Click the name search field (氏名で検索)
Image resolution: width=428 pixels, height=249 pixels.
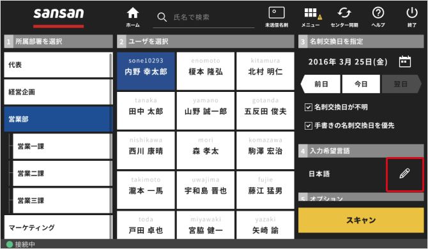tap(213, 17)
